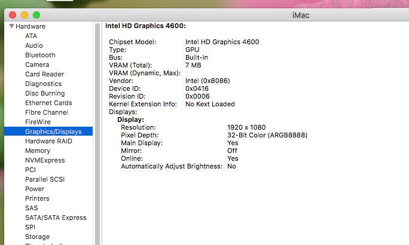Open the Memory section
This screenshot has width=409, height=245.
(x=38, y=151)
